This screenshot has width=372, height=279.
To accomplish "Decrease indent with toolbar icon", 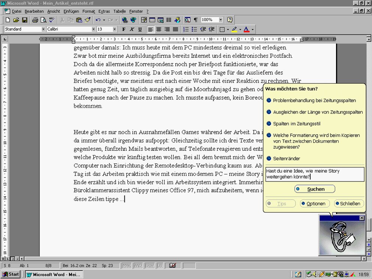I will 203,29.
